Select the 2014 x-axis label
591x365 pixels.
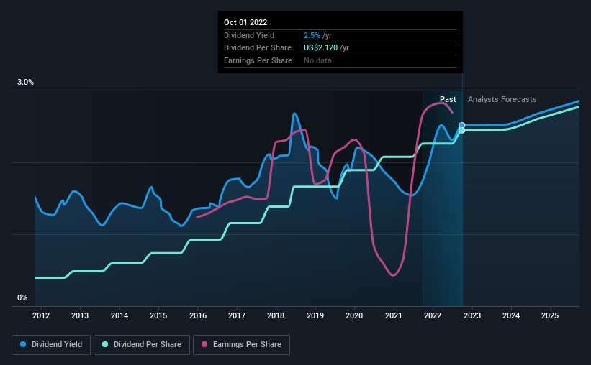click(119, 315)
